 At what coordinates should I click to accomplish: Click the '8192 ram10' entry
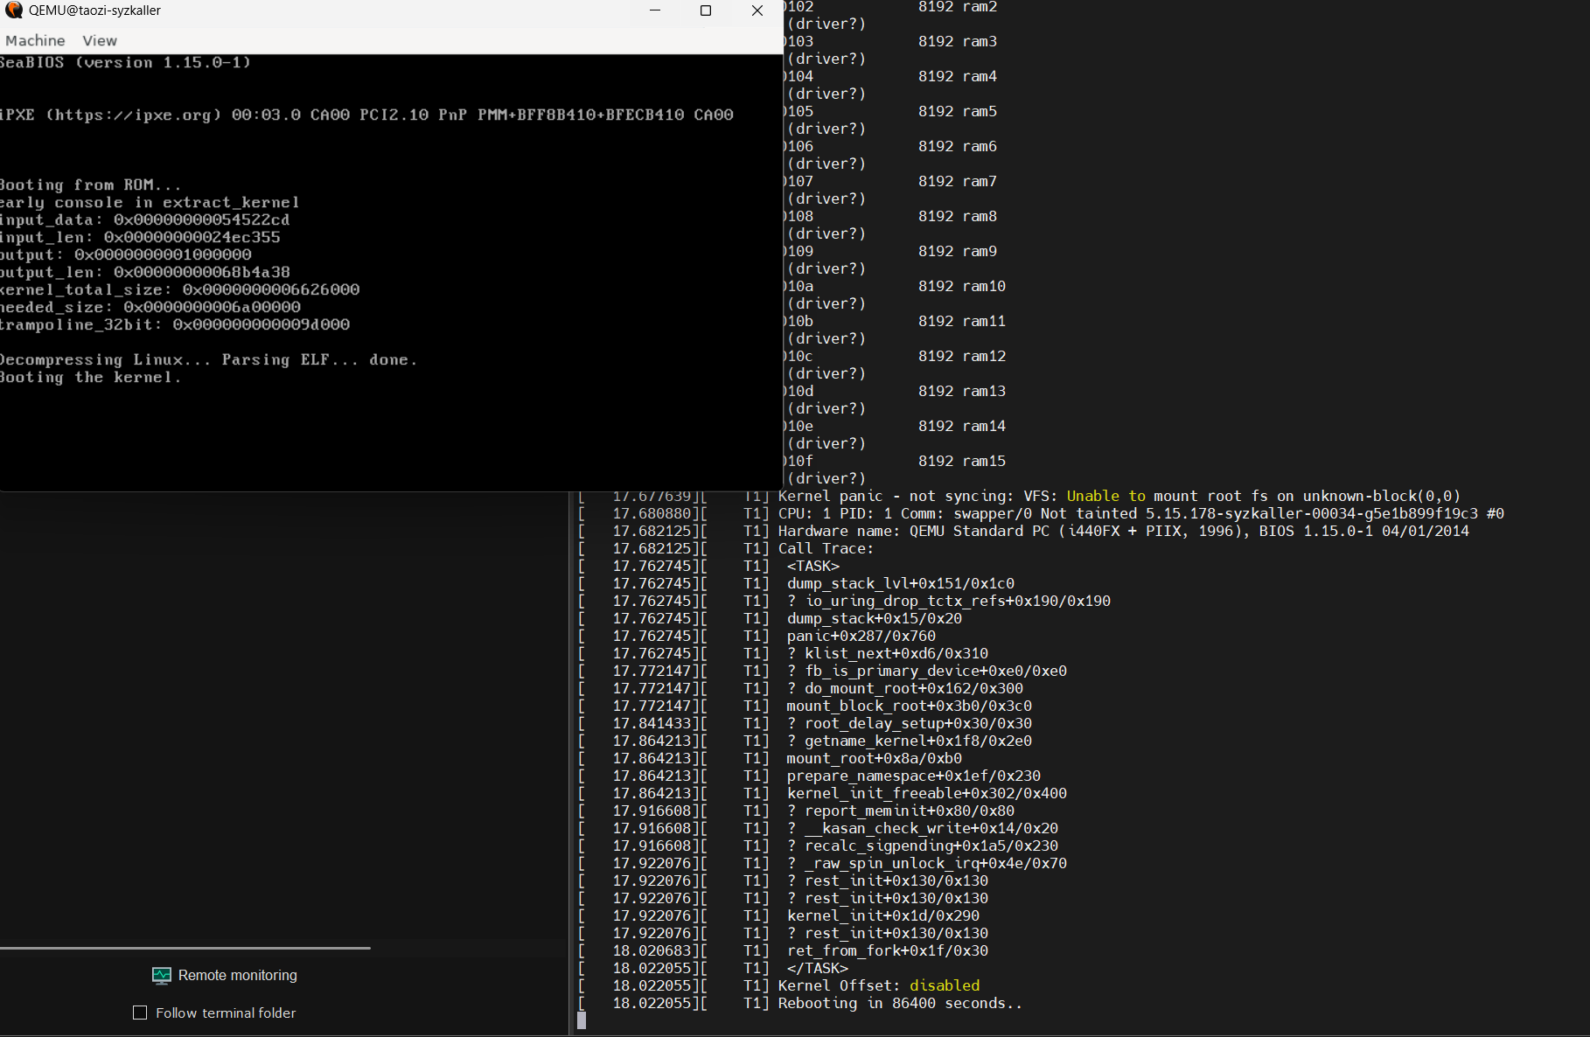(962, 286)
